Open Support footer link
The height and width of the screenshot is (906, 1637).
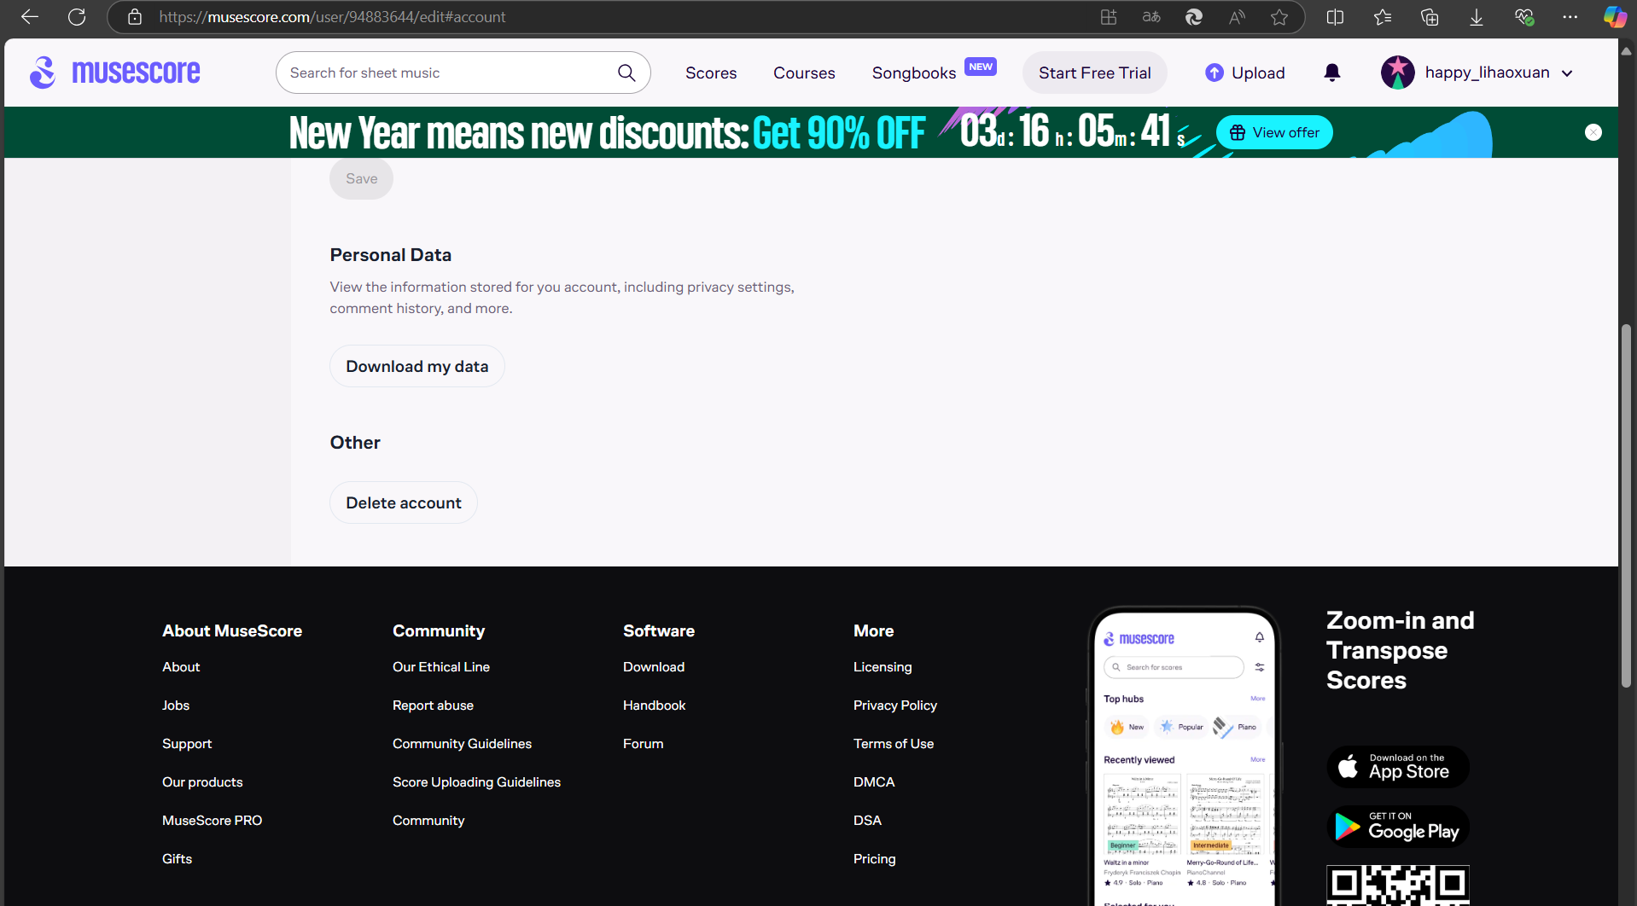pyautogui.click(x=187, y=744)
